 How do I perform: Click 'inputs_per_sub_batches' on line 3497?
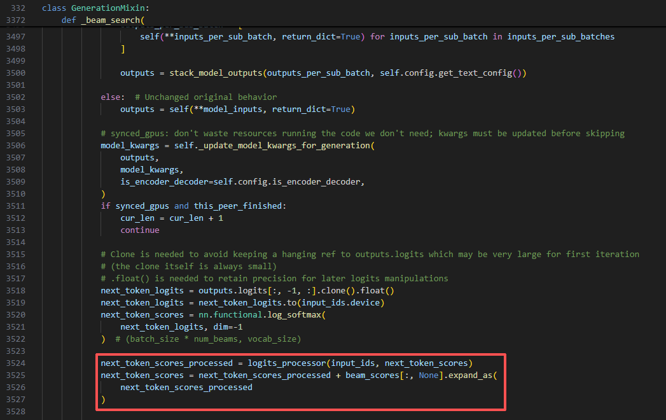[x=560, y=36]
